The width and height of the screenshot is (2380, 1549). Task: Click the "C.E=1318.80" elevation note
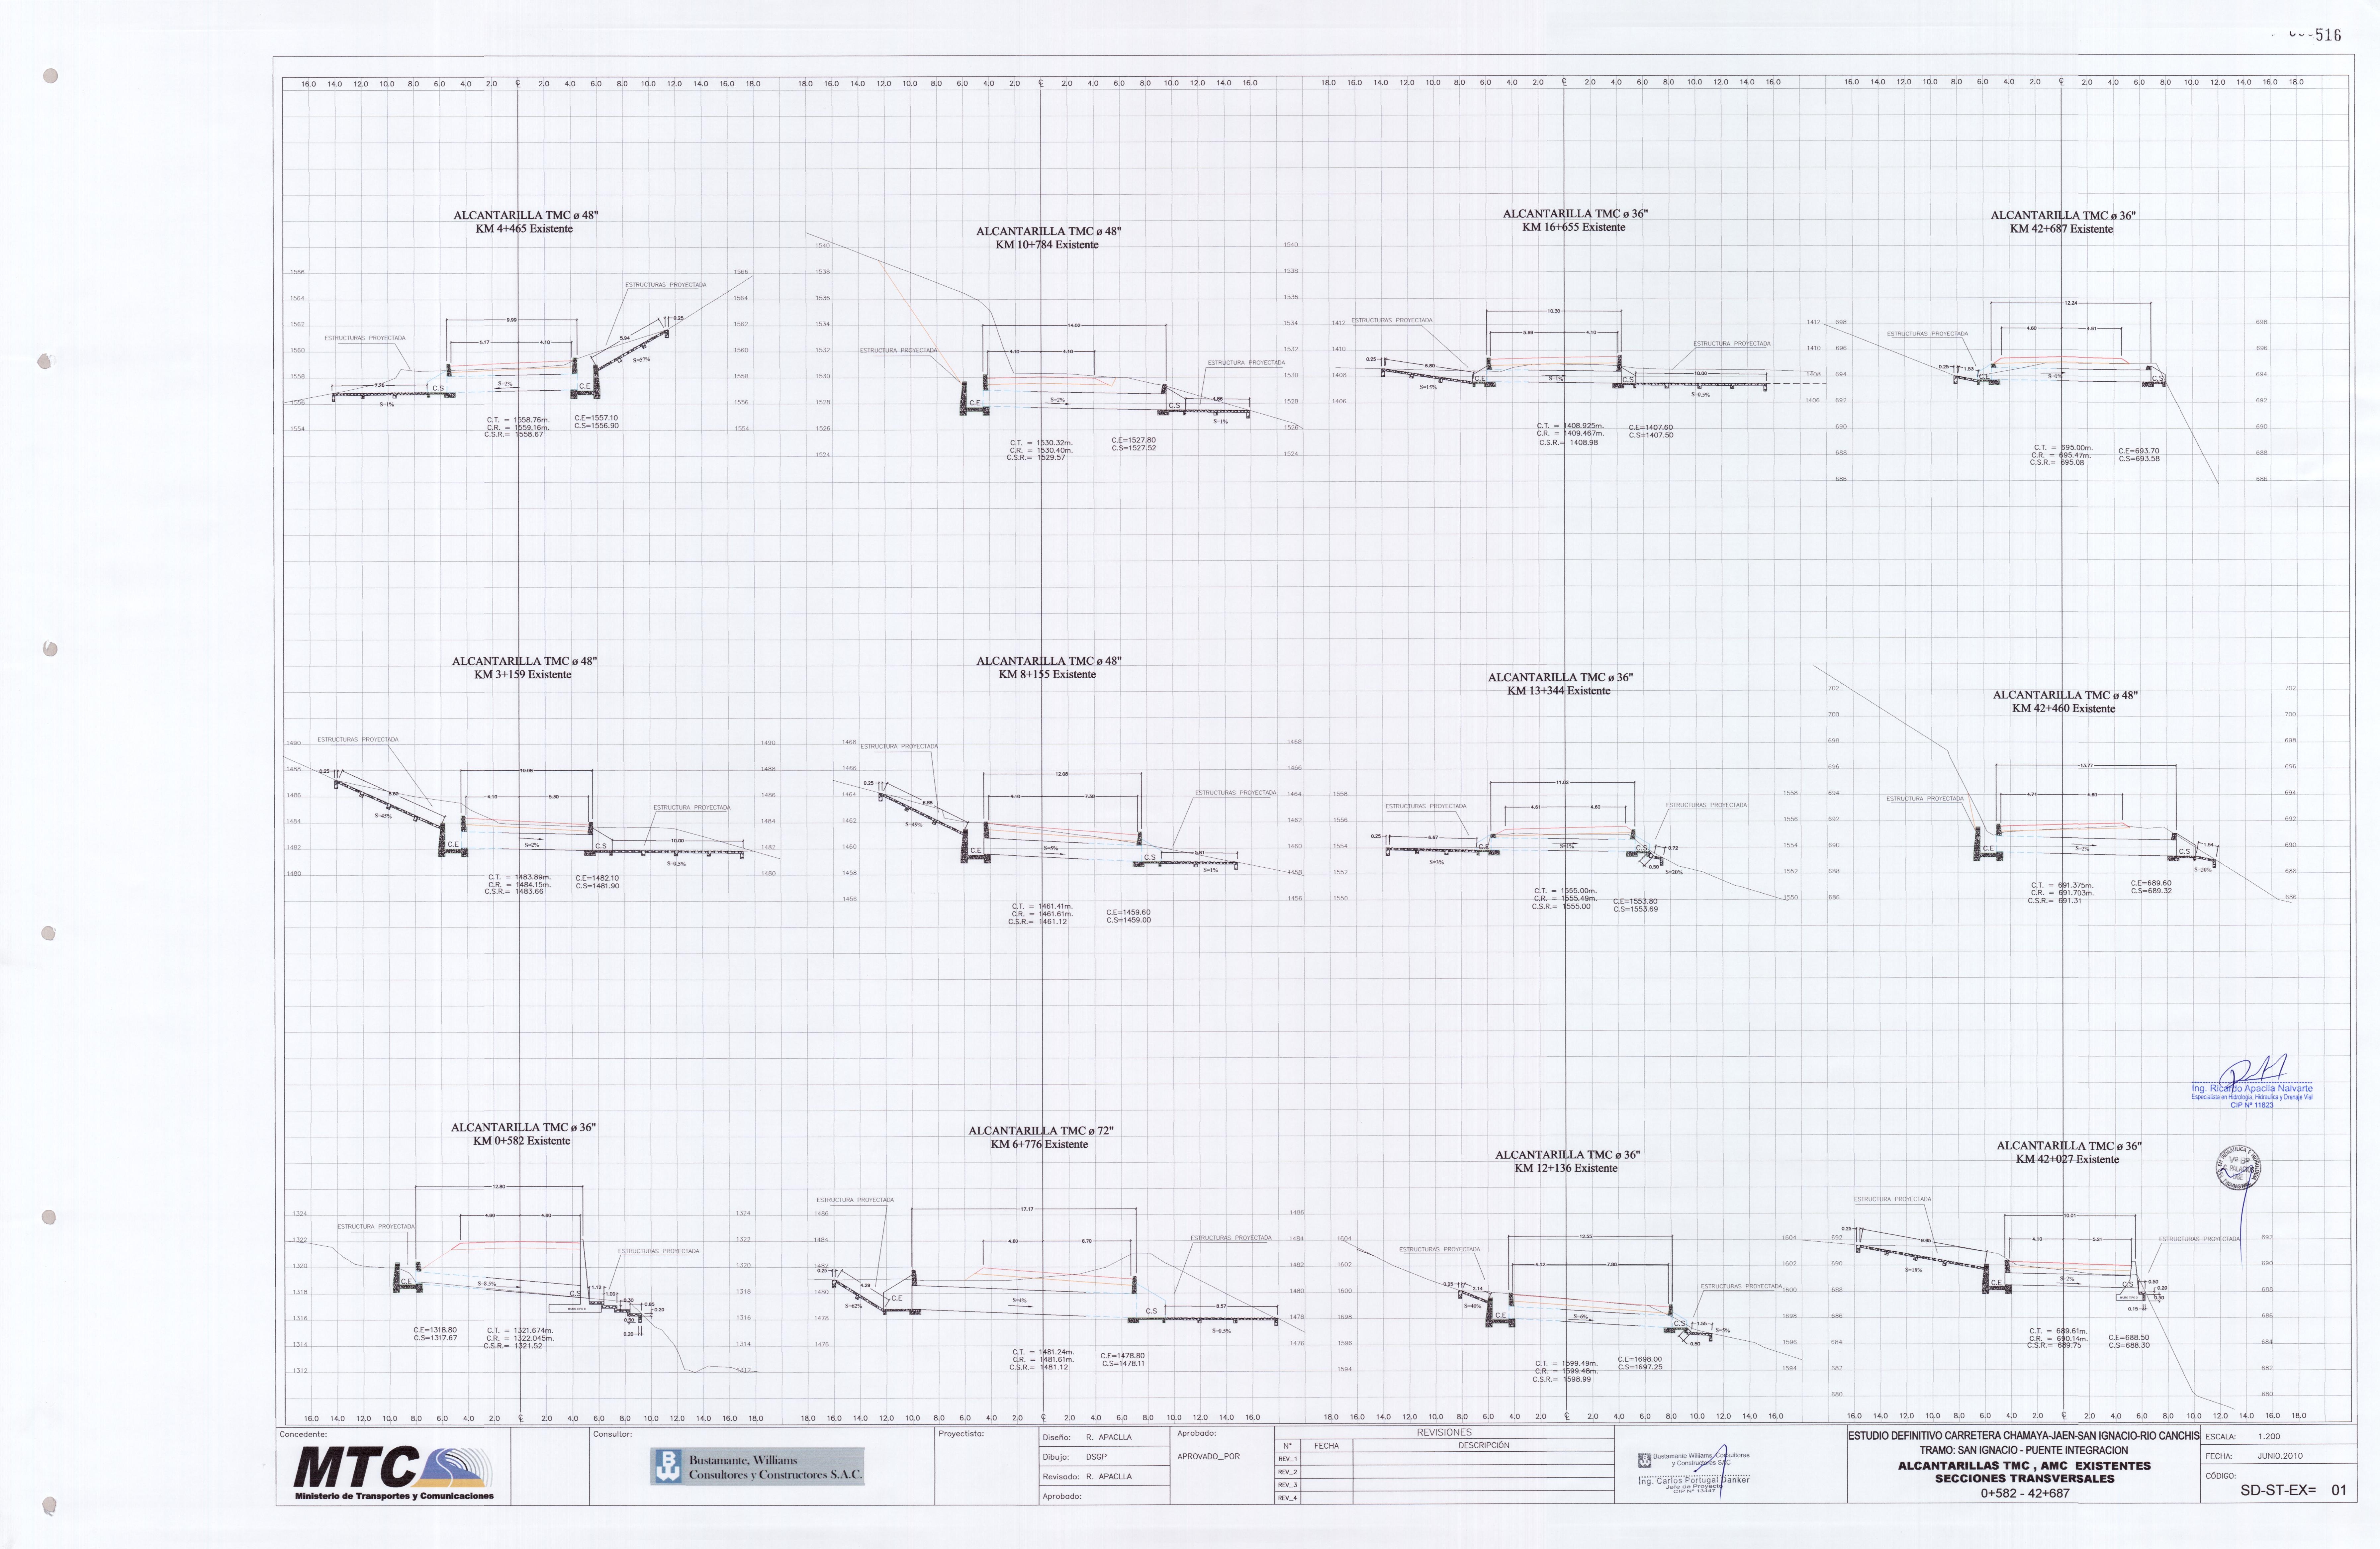pyautogui.click(x=435, y=1330)
